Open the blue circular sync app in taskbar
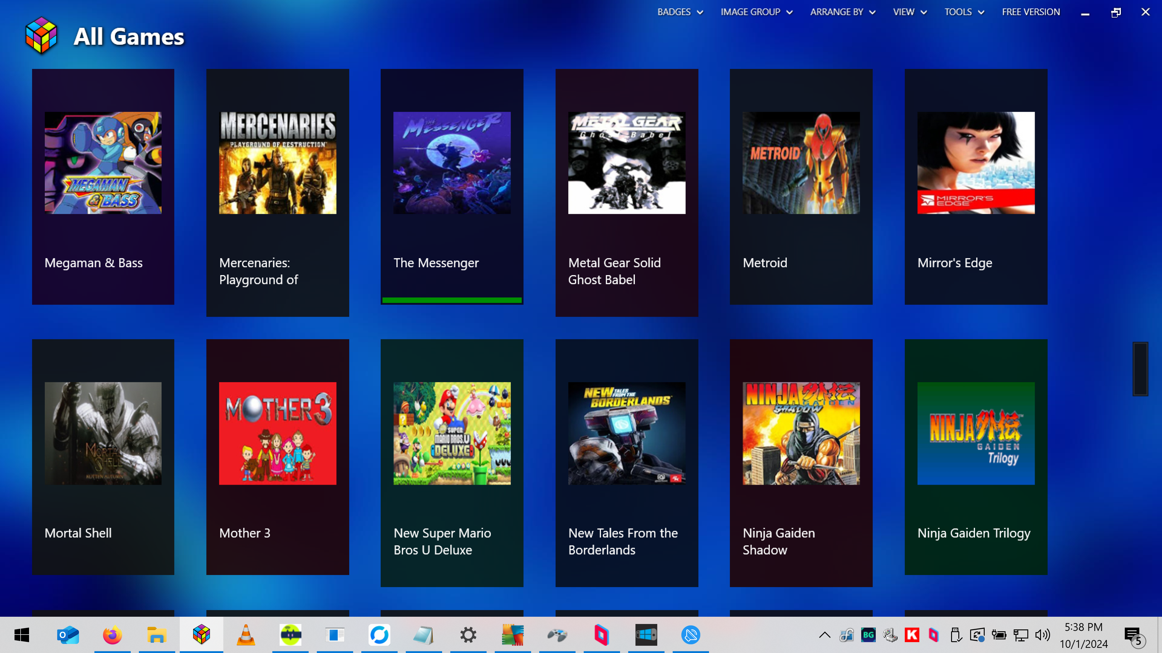1162x653 pixels. [379, 635]
